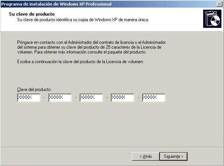Click the subtitle about identifying your Windows copy
This screenshot has width=224, height=166.
[x=83, y=20]
